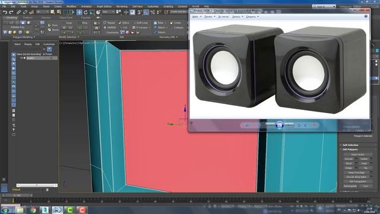Expand the Geometry (All) panel arrow
Screen dimensions: 380x214
177,37
